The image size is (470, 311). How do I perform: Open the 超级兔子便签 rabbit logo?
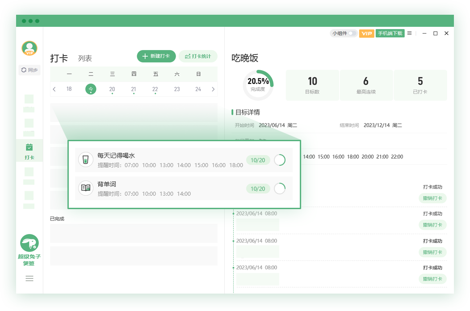[29, 244]
